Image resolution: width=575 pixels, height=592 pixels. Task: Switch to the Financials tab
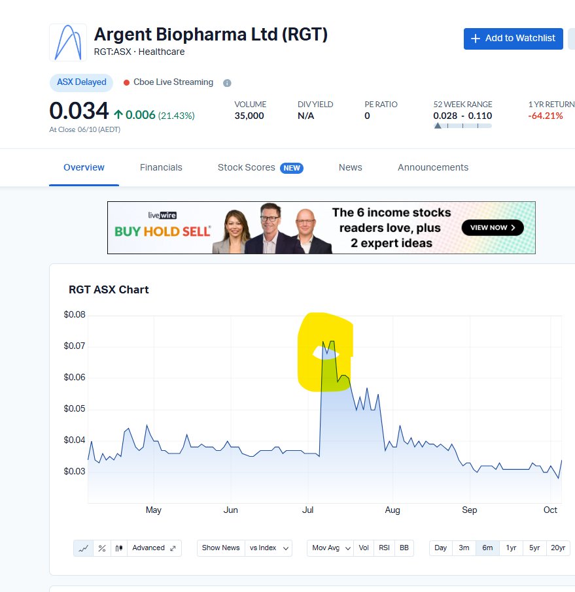161,168
